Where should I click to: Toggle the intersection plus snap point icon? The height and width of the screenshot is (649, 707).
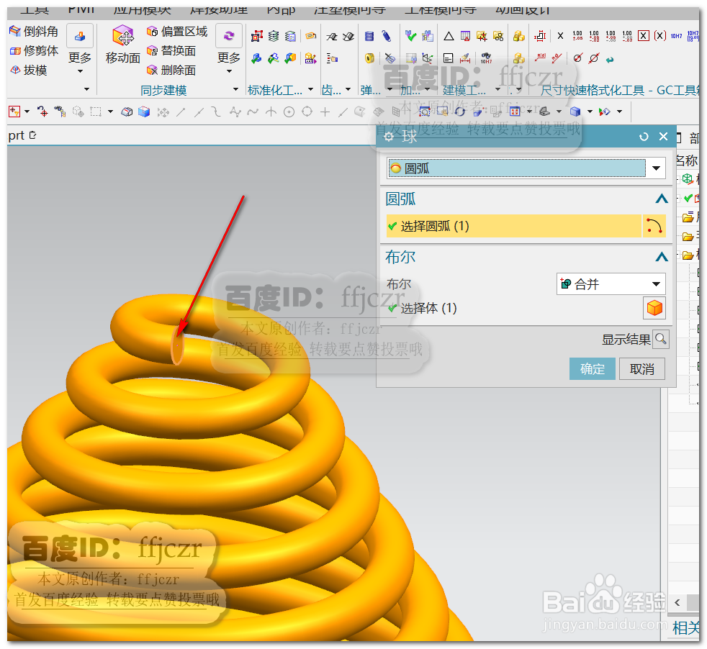[x=325, y=112]
